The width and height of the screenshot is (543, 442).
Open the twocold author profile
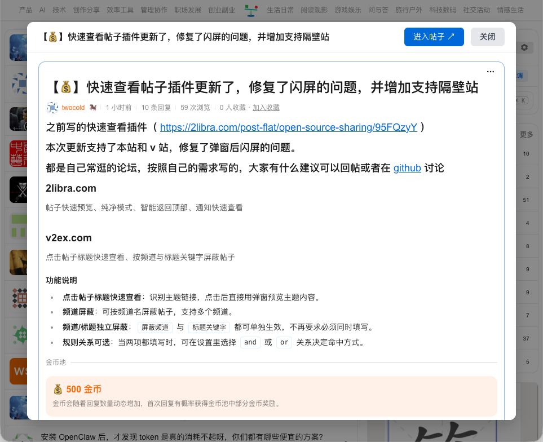(73, 108)
